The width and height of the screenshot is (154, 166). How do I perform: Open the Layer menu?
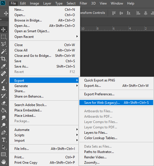pyautogui.click(x=47, y=3)
